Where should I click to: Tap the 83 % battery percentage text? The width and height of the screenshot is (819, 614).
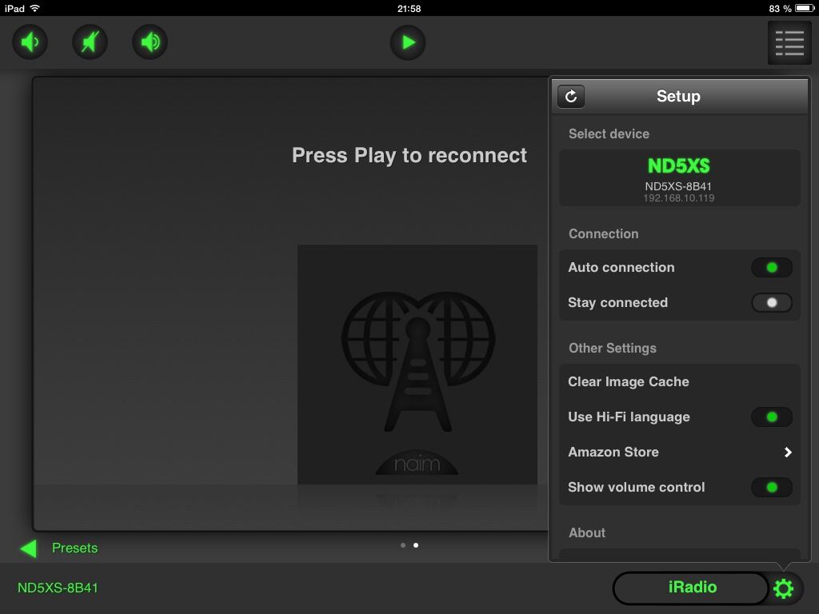[780, 8]
